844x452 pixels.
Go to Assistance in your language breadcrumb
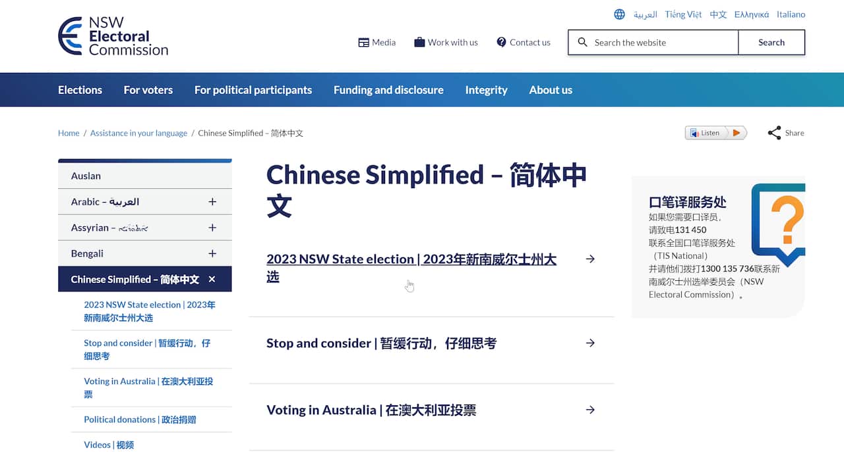[x=138, y=133]
